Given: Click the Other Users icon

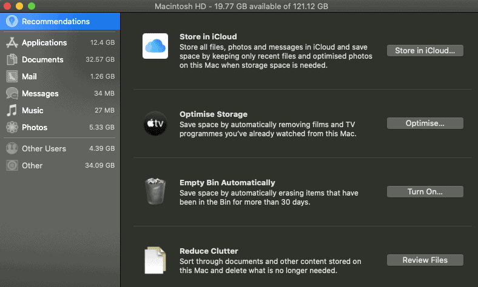Looking at the screenshot, I should tap(12, 148).
